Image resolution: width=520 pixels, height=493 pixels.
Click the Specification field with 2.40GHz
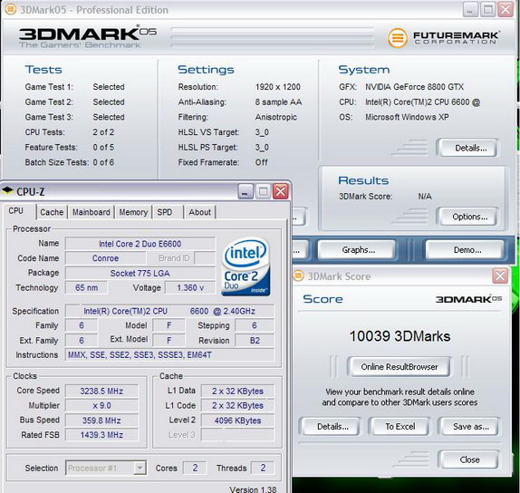tap(169, 311)
